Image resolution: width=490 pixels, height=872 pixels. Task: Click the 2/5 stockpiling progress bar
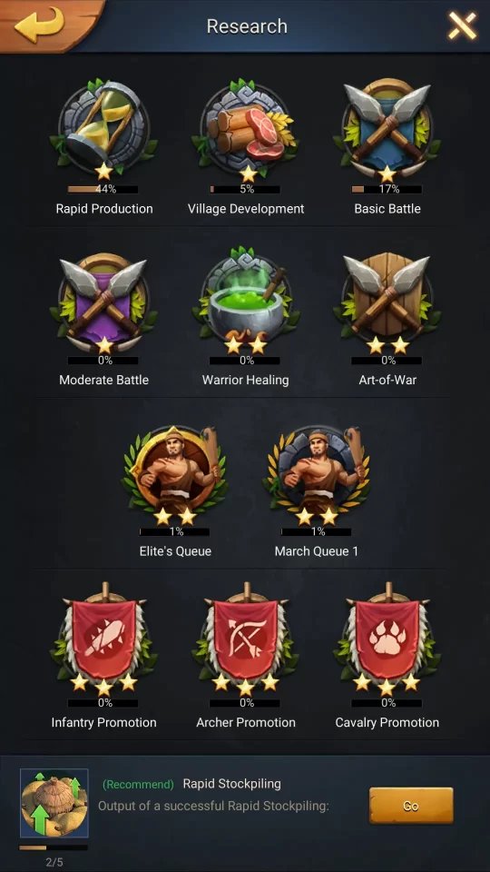coord(54,847)
